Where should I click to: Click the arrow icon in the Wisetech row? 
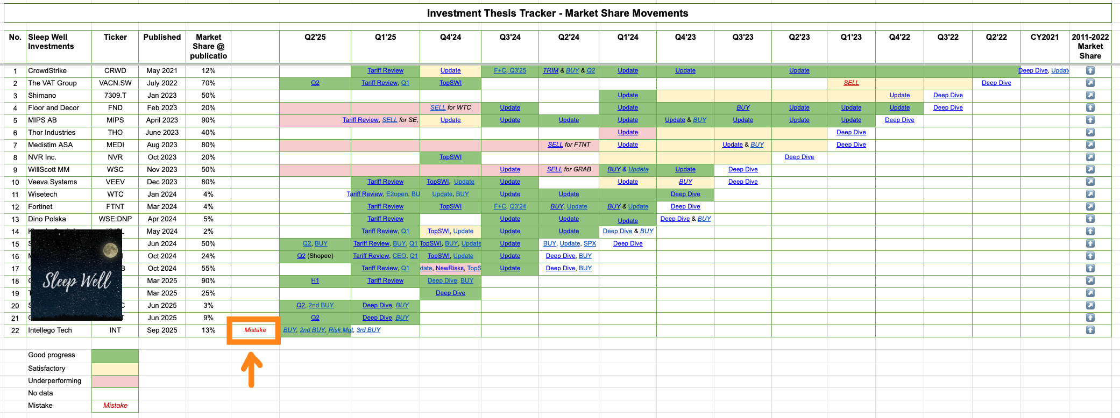1090,194
